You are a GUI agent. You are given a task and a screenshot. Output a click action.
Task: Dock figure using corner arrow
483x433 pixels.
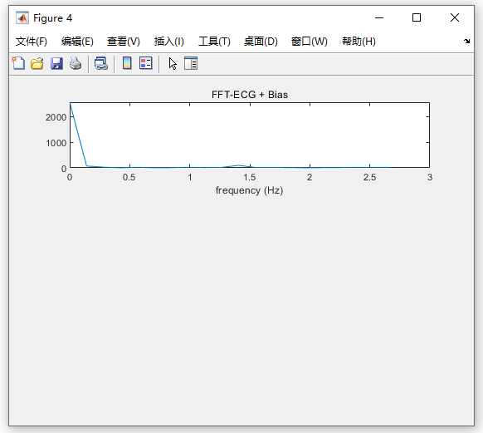click(466, 41)
